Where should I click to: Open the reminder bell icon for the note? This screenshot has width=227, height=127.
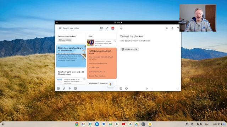point(172,28)
